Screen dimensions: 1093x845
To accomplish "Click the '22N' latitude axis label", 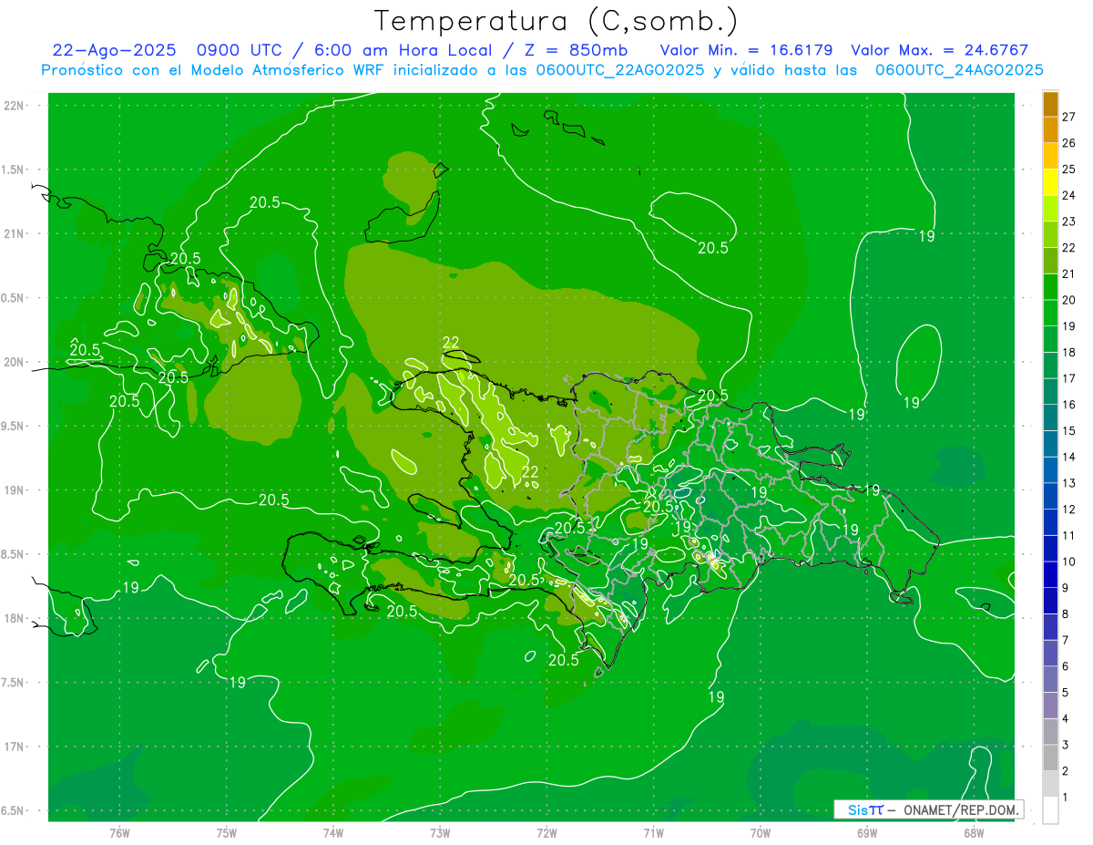I will click(x=15, y=106).
